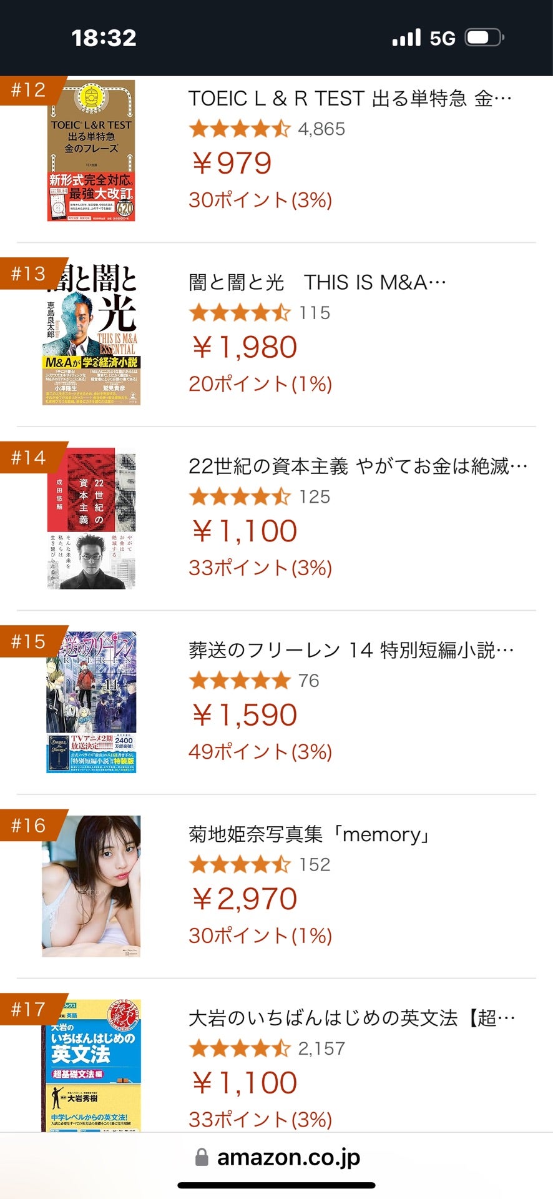Open 菊地姫奈写真集「memory」 title link
The height and width of the screenshot is (1199, 553).
(310, 834)
